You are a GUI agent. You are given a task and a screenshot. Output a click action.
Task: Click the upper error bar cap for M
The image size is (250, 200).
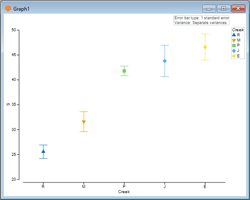tap(84, 112)
